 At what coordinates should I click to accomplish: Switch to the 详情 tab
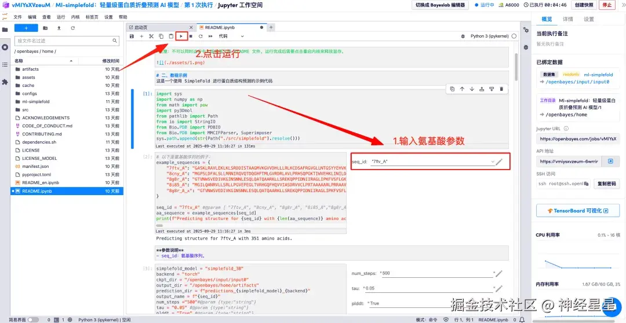click(x=567, y=19)
